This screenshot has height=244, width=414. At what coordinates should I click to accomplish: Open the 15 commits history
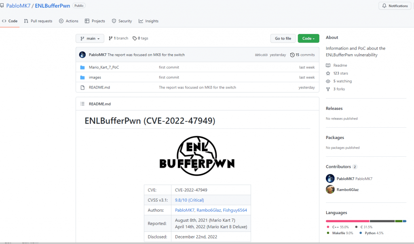coord(302,55)
